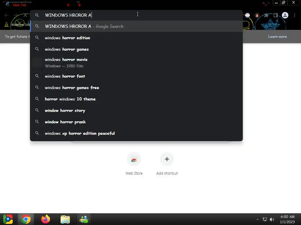Choose 'windows horror edition' suggestion

[136, 38]
